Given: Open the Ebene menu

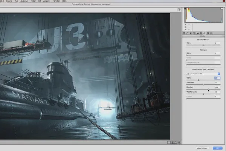Looking at the screenshot, I should click(x=9, y=1).
